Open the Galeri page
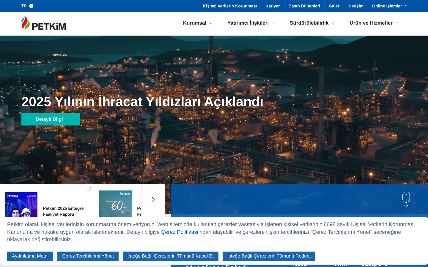 tap(335, 6)
